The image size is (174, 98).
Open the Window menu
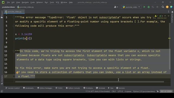click(64, 2)
